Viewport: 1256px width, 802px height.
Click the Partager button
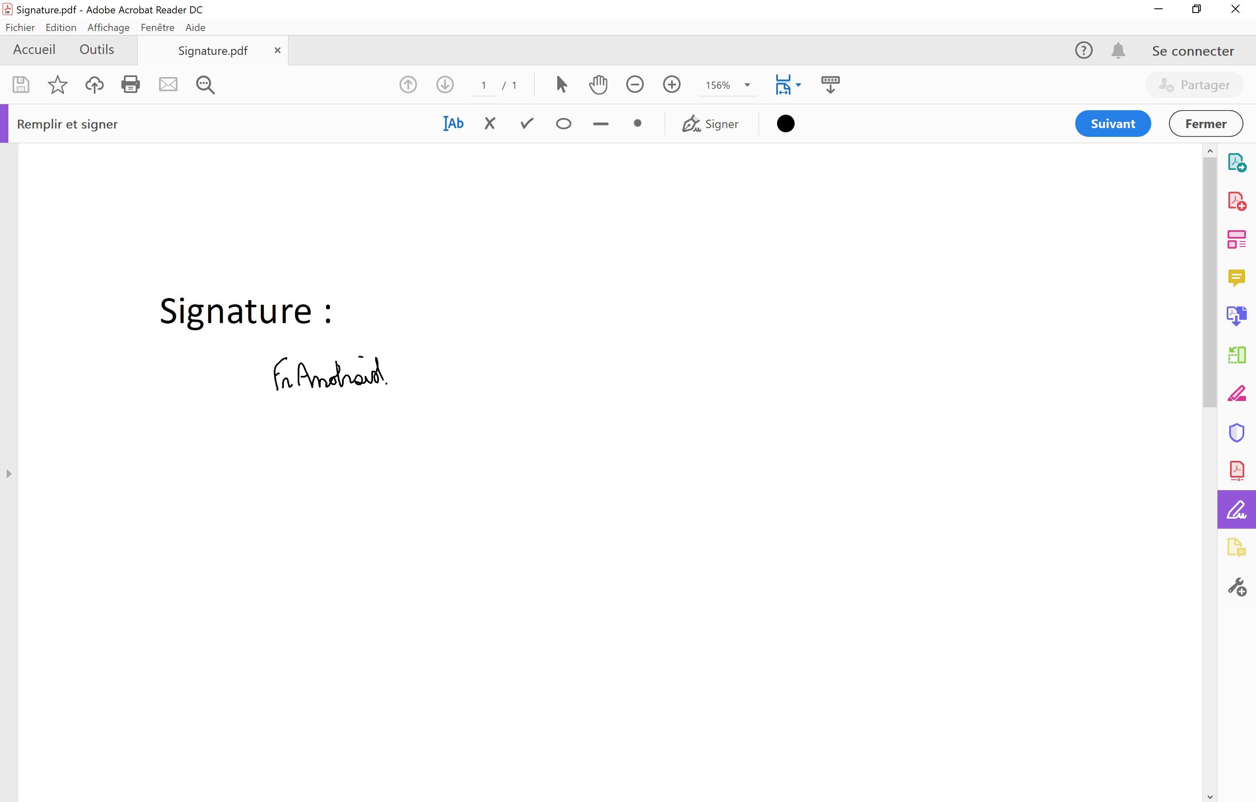pyautogui.click(x=1194, y=85)
